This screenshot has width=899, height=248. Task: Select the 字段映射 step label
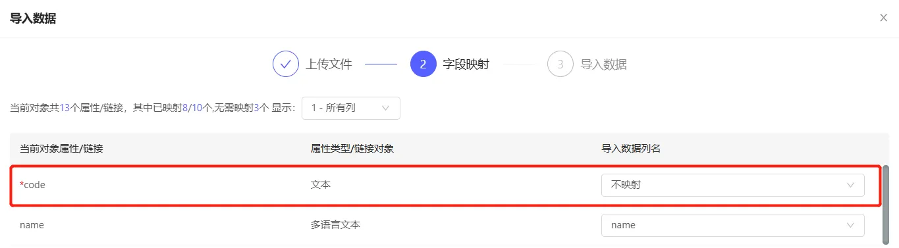pos(466,64)
